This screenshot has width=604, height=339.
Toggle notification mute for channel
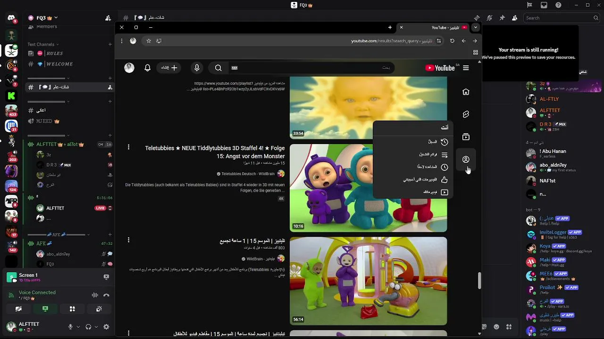click(489, 18)
